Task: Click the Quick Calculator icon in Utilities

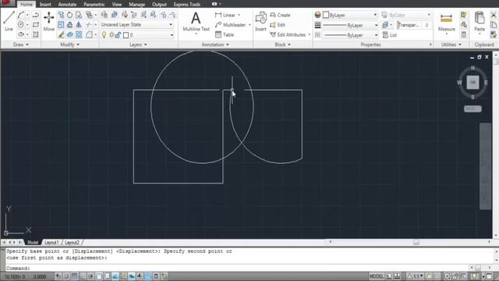Action: click(x=464, y=34)
